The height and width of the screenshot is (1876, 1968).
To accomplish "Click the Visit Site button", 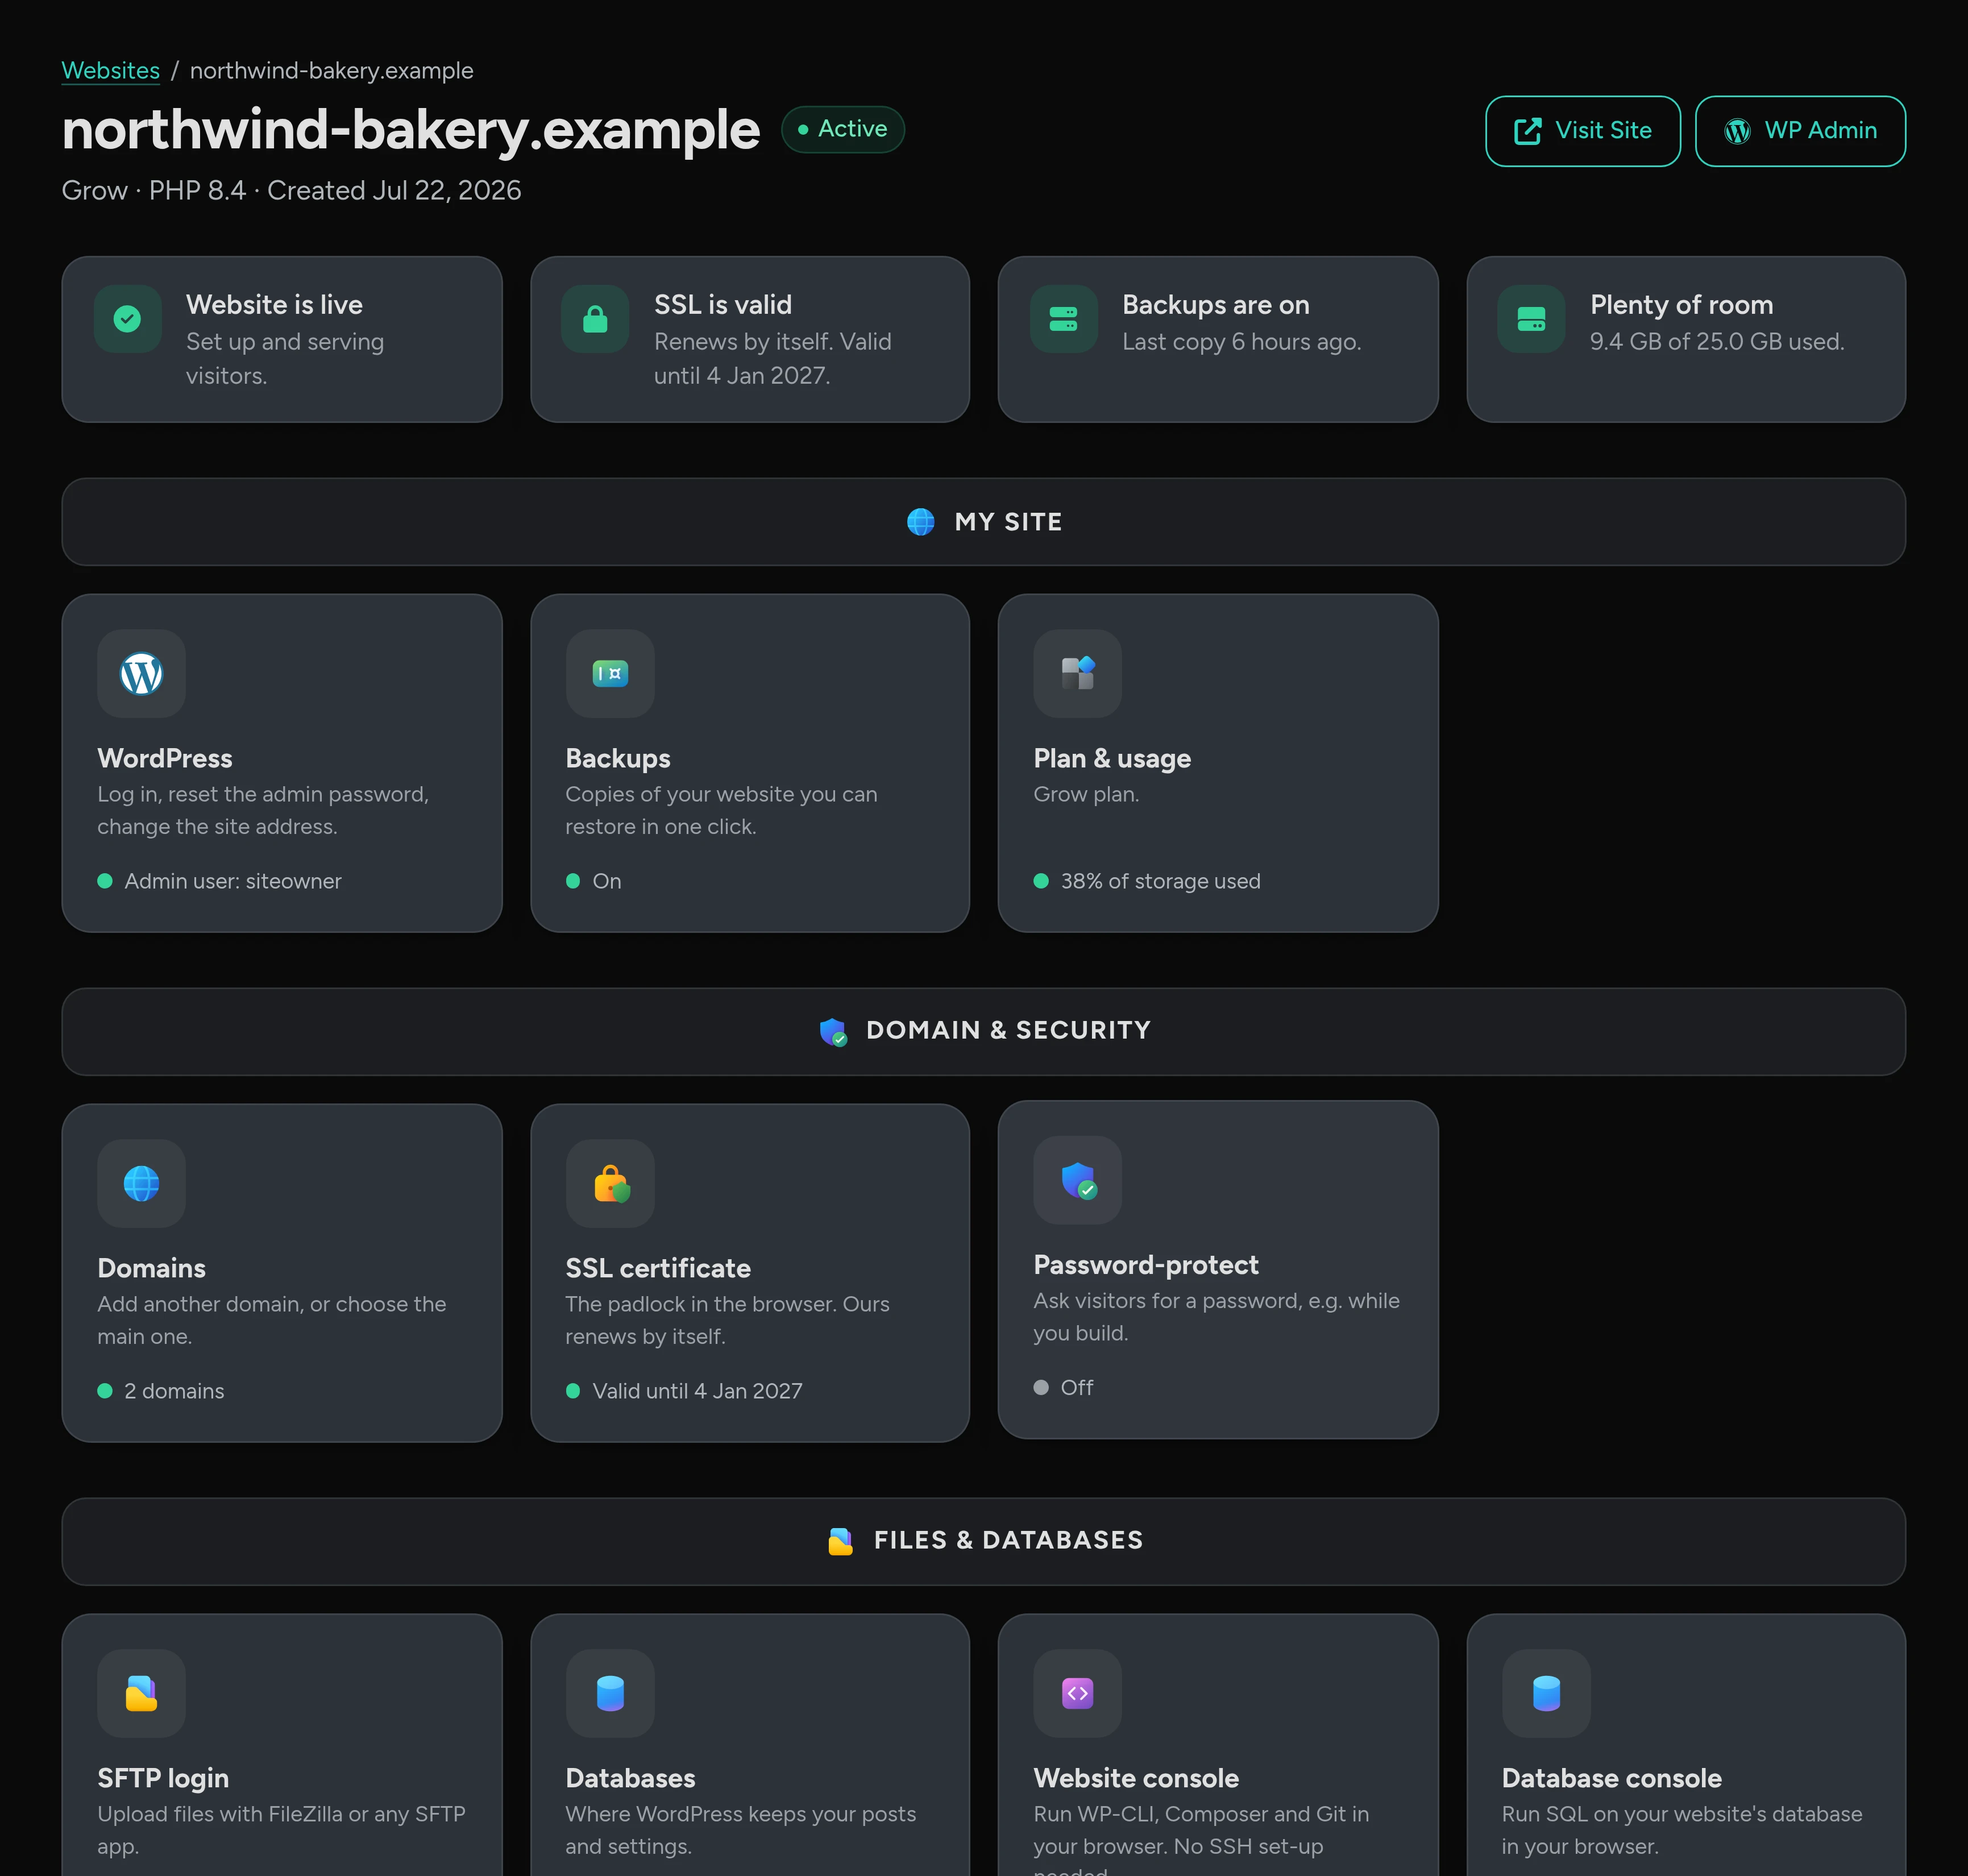I will (x=1582, y=131).
